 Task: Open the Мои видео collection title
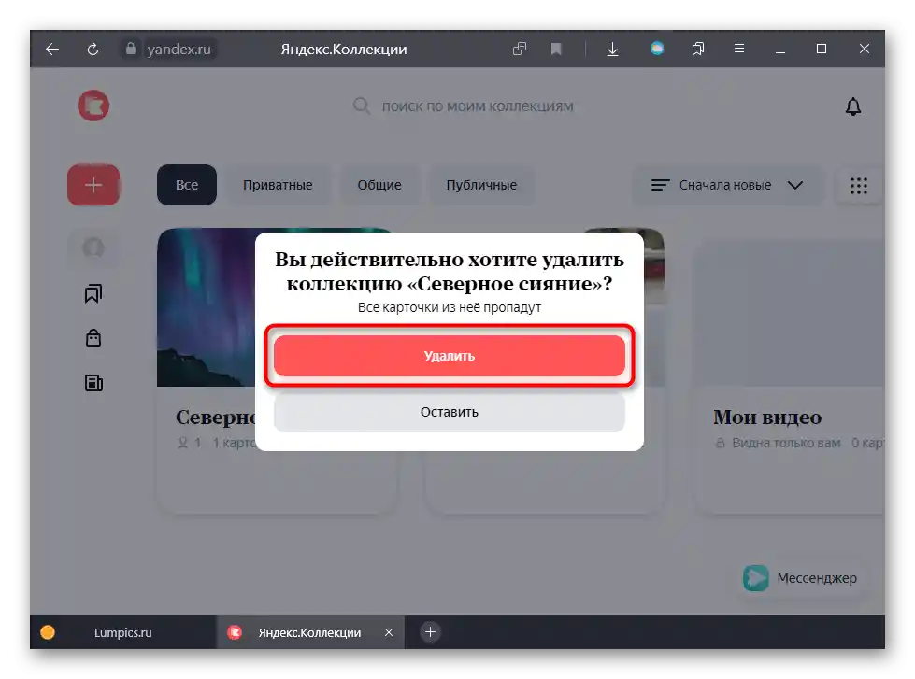(766, 417)
